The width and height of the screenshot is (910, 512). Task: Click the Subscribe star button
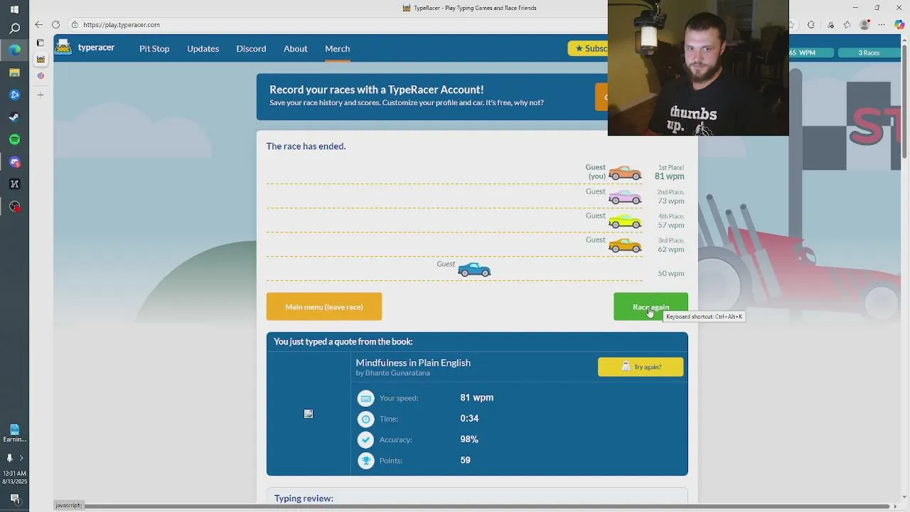[x=588, y=48]
